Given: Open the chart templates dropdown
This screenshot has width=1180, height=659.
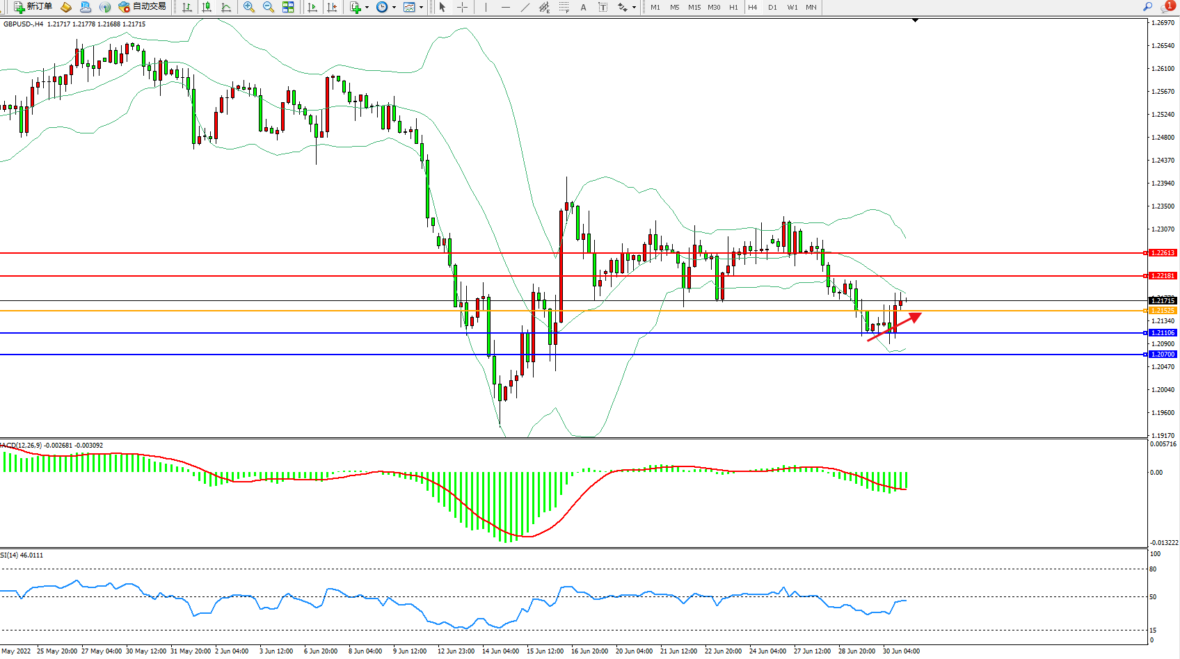Looking at the screenshot, I should click(421, 7).
